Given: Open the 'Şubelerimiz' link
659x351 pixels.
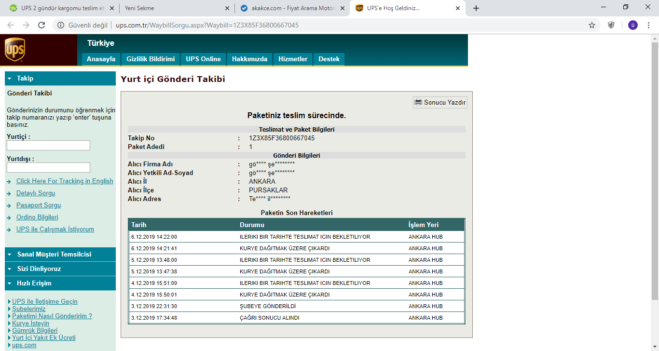Looking at the screenshot, I should tap(29, 309).
